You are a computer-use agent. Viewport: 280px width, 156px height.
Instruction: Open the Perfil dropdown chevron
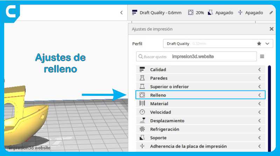tap(267, 44)
